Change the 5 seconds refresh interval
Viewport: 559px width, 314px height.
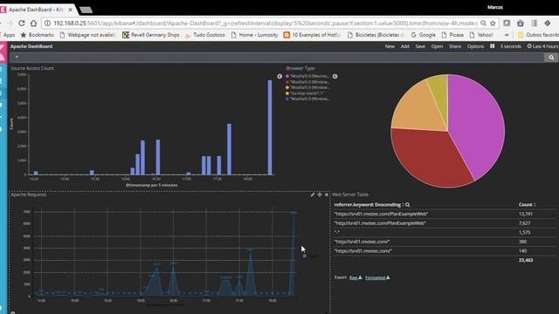tap(510, 46)
